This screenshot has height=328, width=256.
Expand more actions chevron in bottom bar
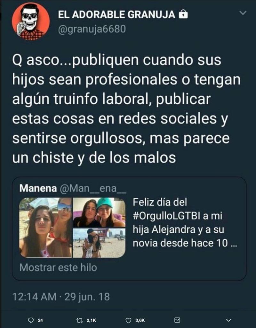(229, 320)
